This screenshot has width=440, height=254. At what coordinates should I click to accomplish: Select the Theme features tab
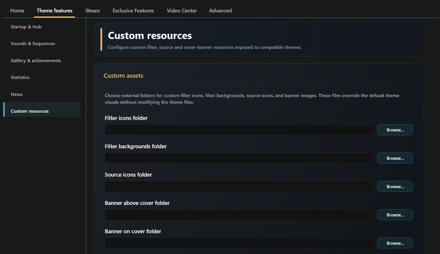click(x=55, y=11)
